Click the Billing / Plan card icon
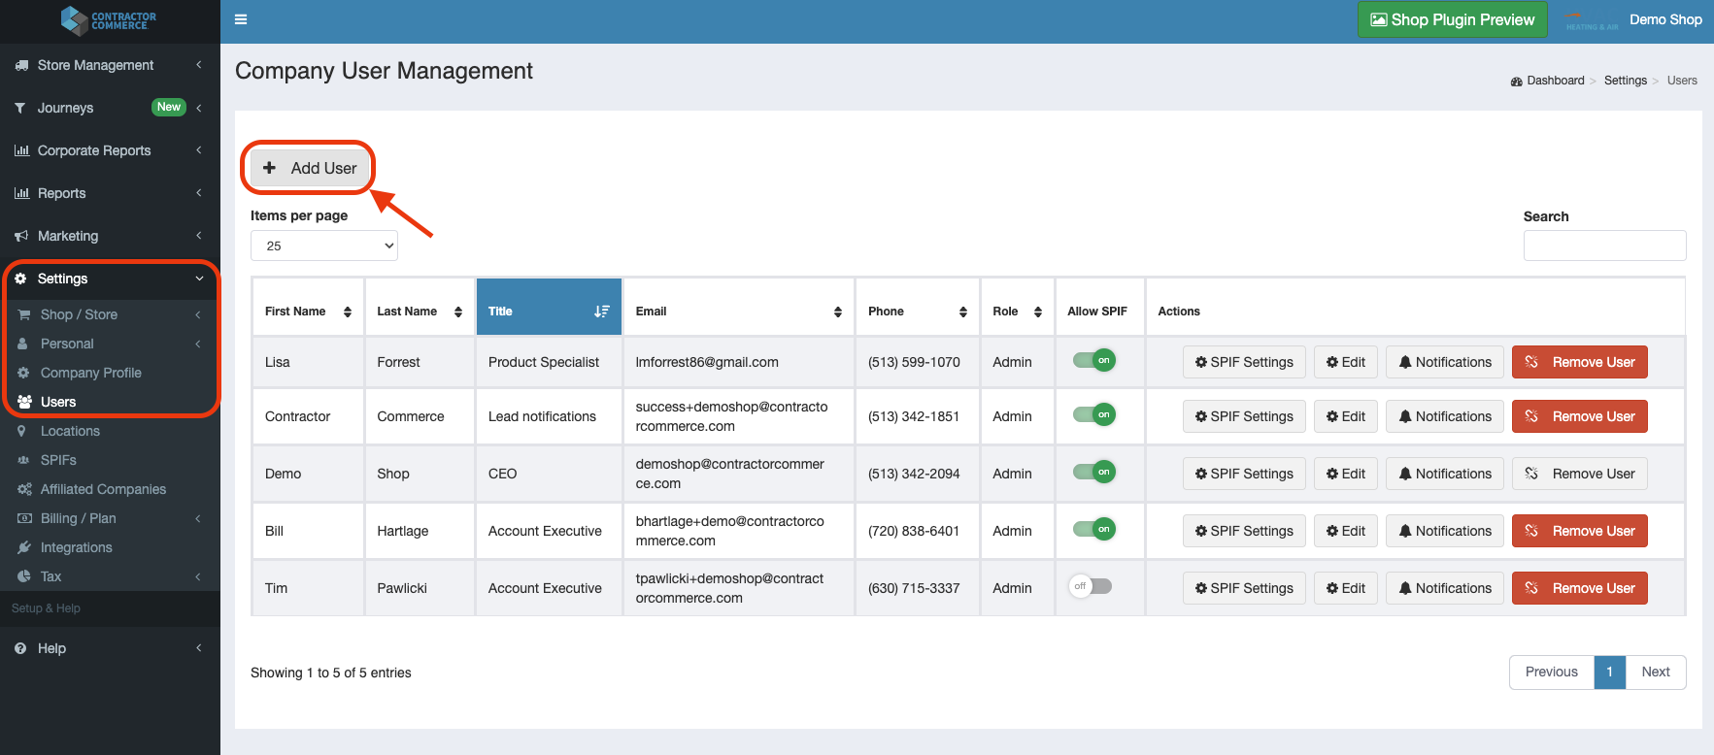 (24, 518)
